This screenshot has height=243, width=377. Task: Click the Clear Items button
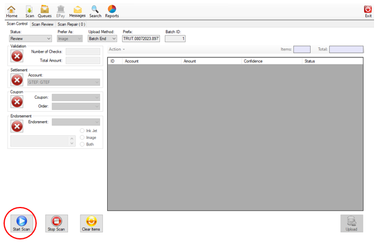tap(91, 223)
